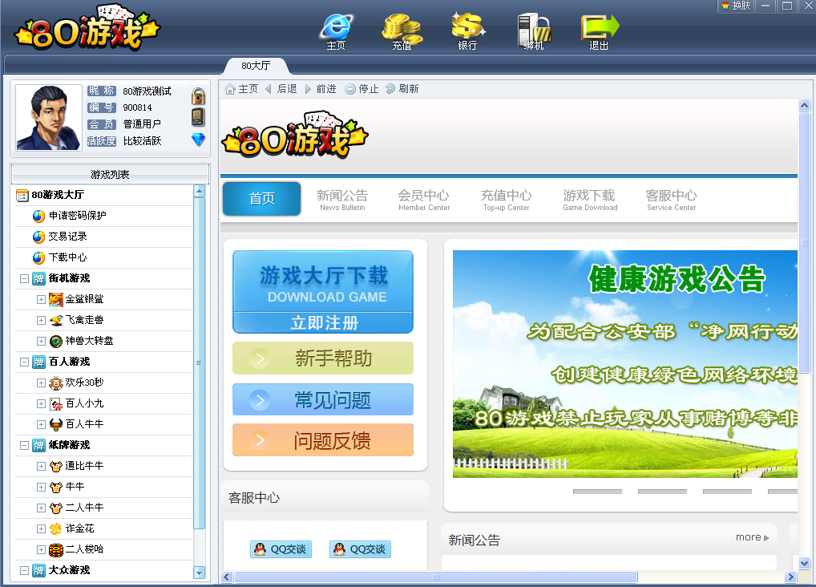Expand the 飞禽走兽 game node

pos(41,320)
